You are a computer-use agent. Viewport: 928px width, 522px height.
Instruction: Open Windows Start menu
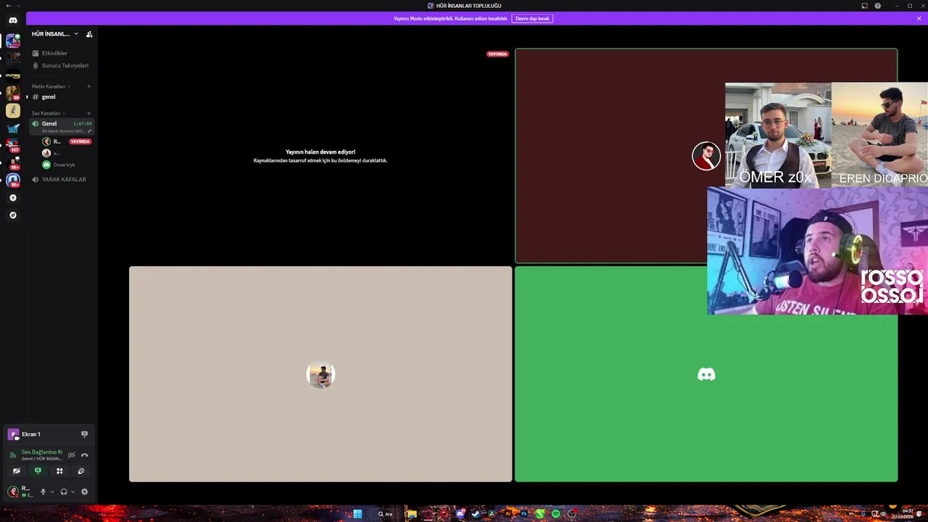(x=357, y=514)
